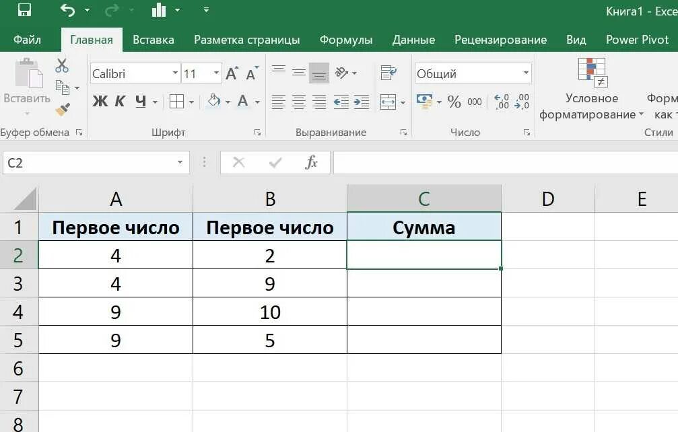Switch to the Рецензирование tab
This screenshot has width=678, height=432.
pos(500,40)
